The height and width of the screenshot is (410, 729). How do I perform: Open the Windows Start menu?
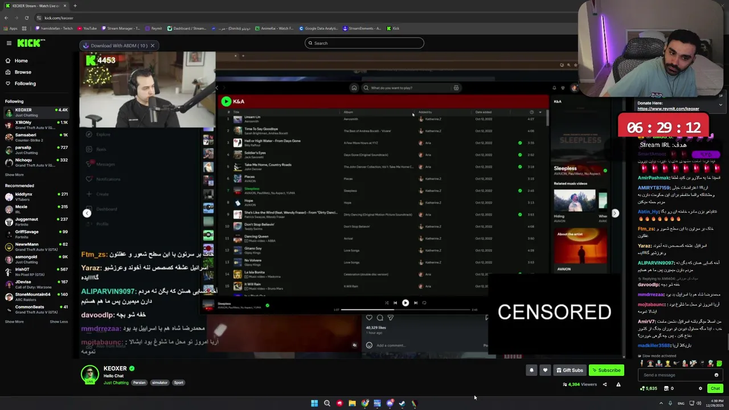(314, 403)
